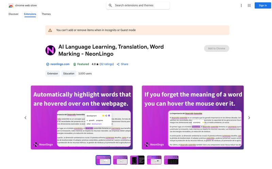Click the Incognito or Guest mode warning text

point(96,30)
